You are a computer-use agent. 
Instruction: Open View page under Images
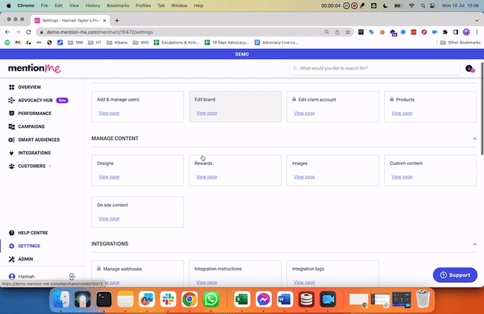(304, 177)
